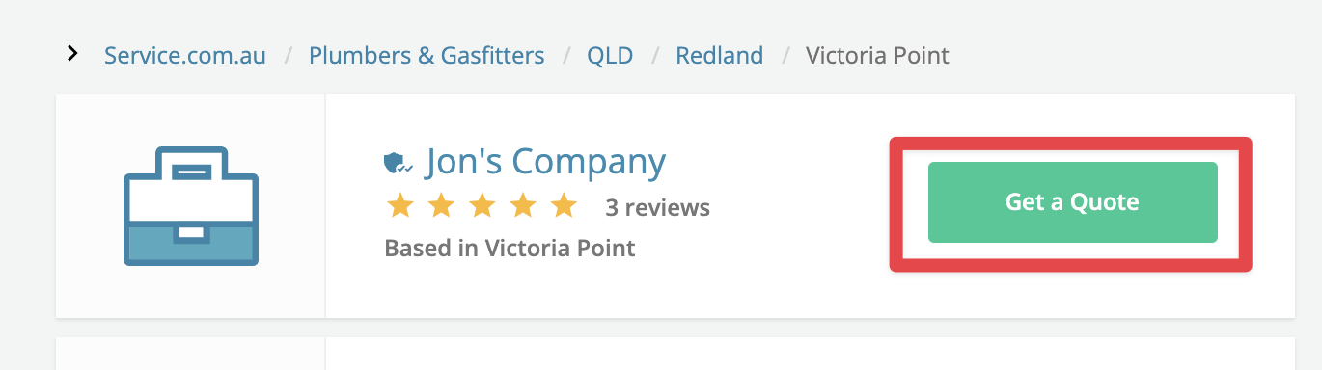Open the Service.com.au breadcrumb link

click(185, 55)
